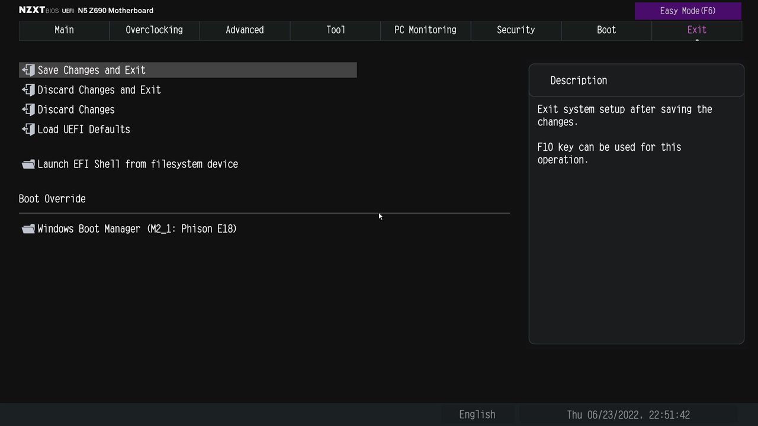Click the N5 Z690 Motherboard title text
This screenshot has width=758, height=426.
point(115,11)
